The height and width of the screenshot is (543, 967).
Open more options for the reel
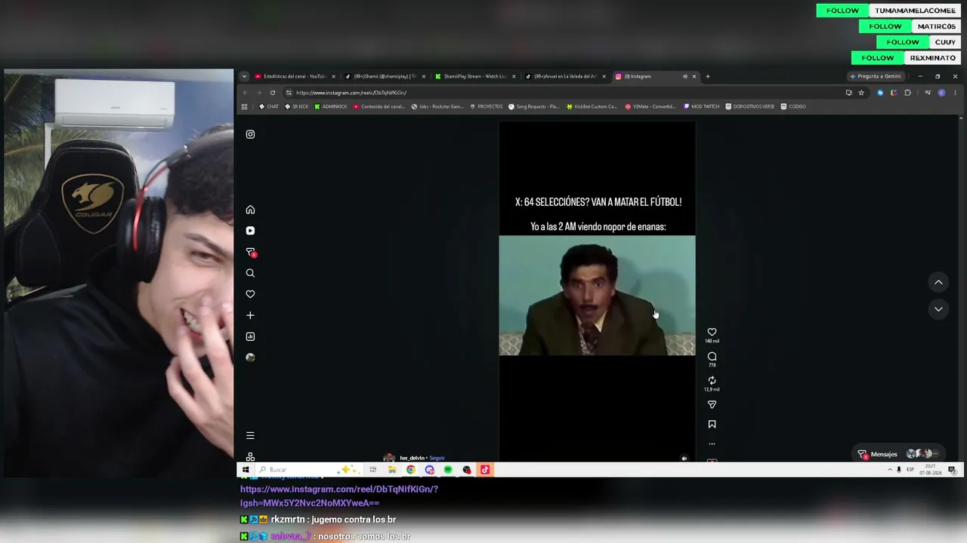(x=712, y=443)
